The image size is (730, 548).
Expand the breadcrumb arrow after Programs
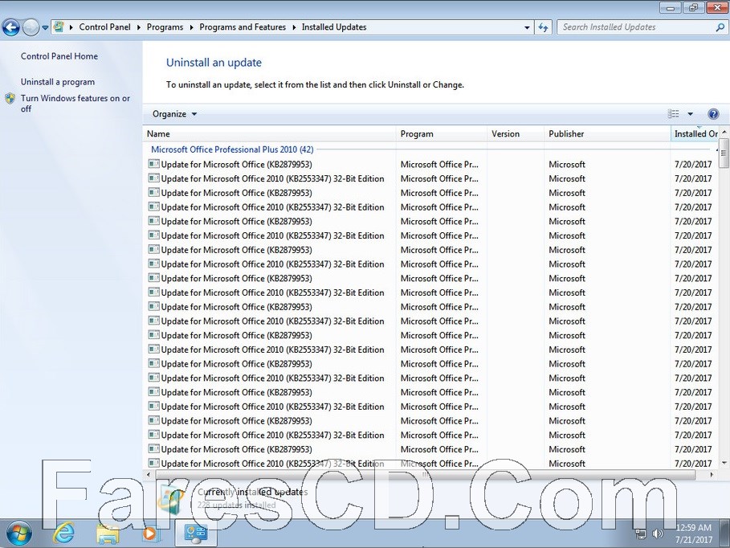pyautogui.click(x=191, y=27)
